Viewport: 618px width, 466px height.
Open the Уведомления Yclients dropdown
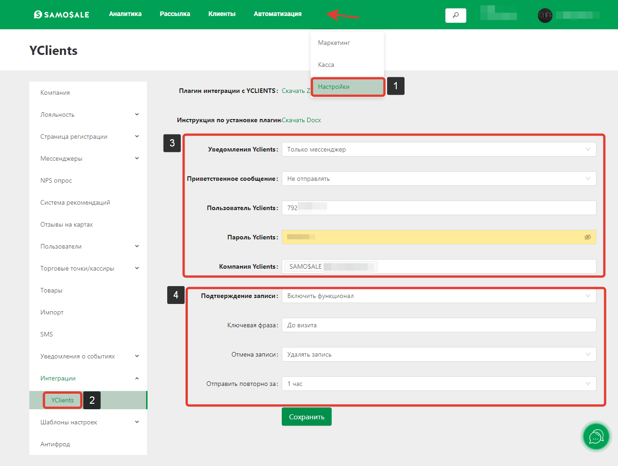(439, 149)
